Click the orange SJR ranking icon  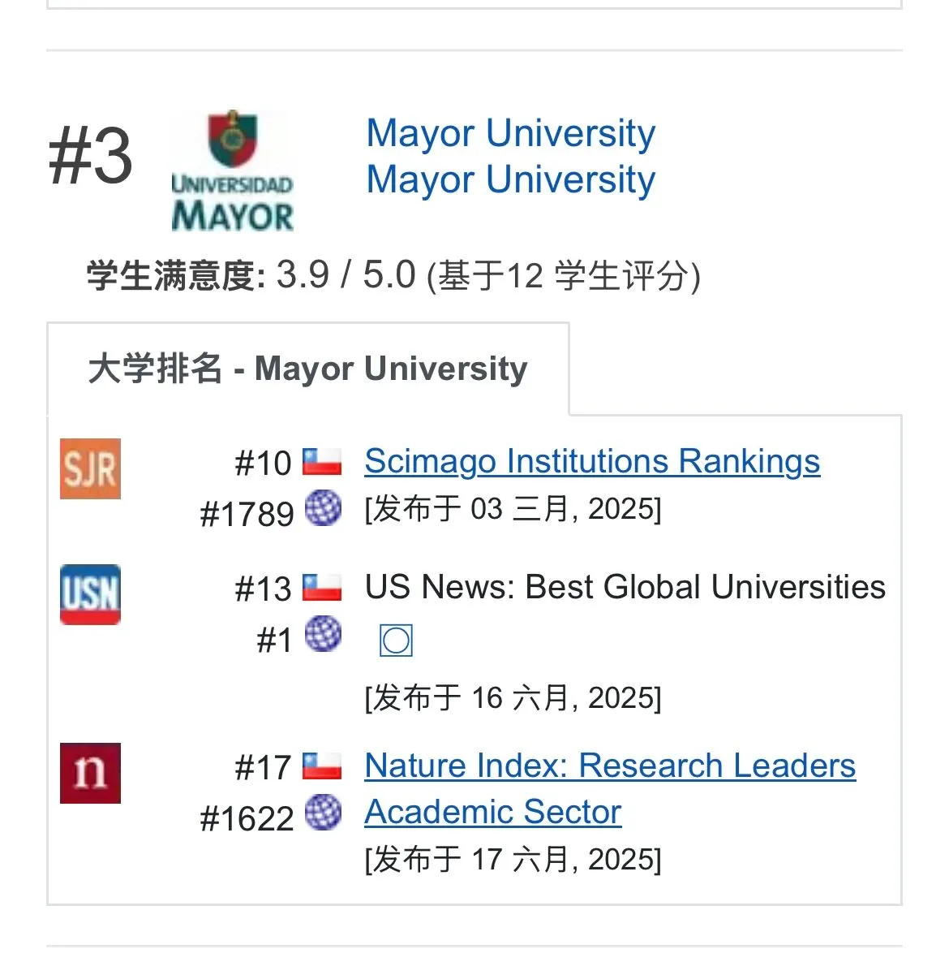click(90, 468)
